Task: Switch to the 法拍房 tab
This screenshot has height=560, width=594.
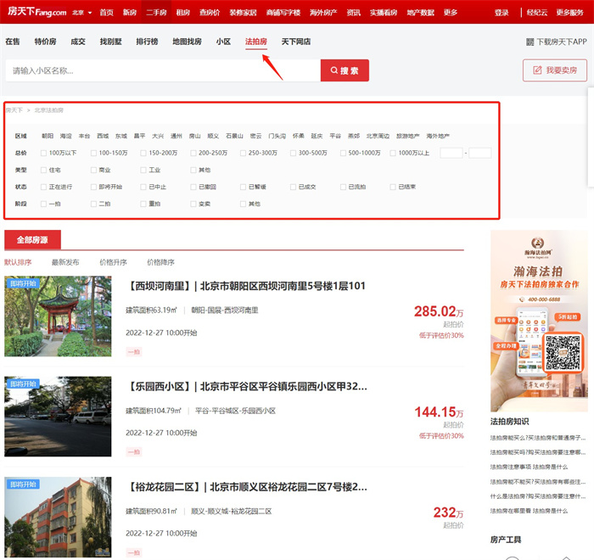Action: coord(255,42)
